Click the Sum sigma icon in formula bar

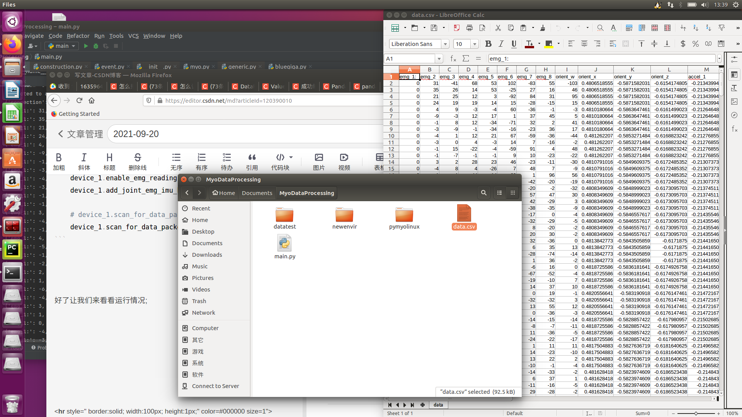click(x=466, y=59)
